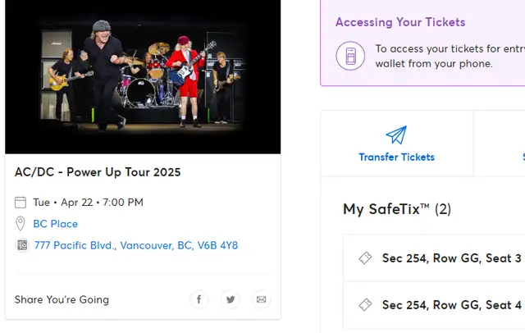Viewport: 525px width, 333px height.
Task: Select ticket Sec 254, Row GG, Seat 4
Action: pyautogui.click(x=451, y=305)
